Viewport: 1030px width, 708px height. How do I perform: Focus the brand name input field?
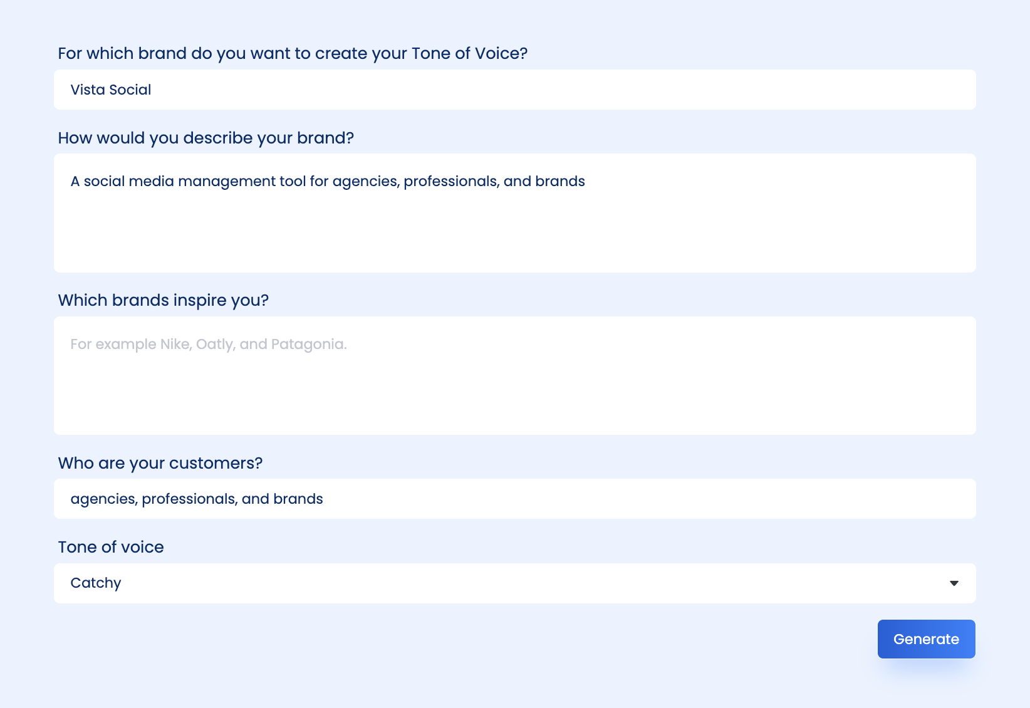(x=514, y=90)
